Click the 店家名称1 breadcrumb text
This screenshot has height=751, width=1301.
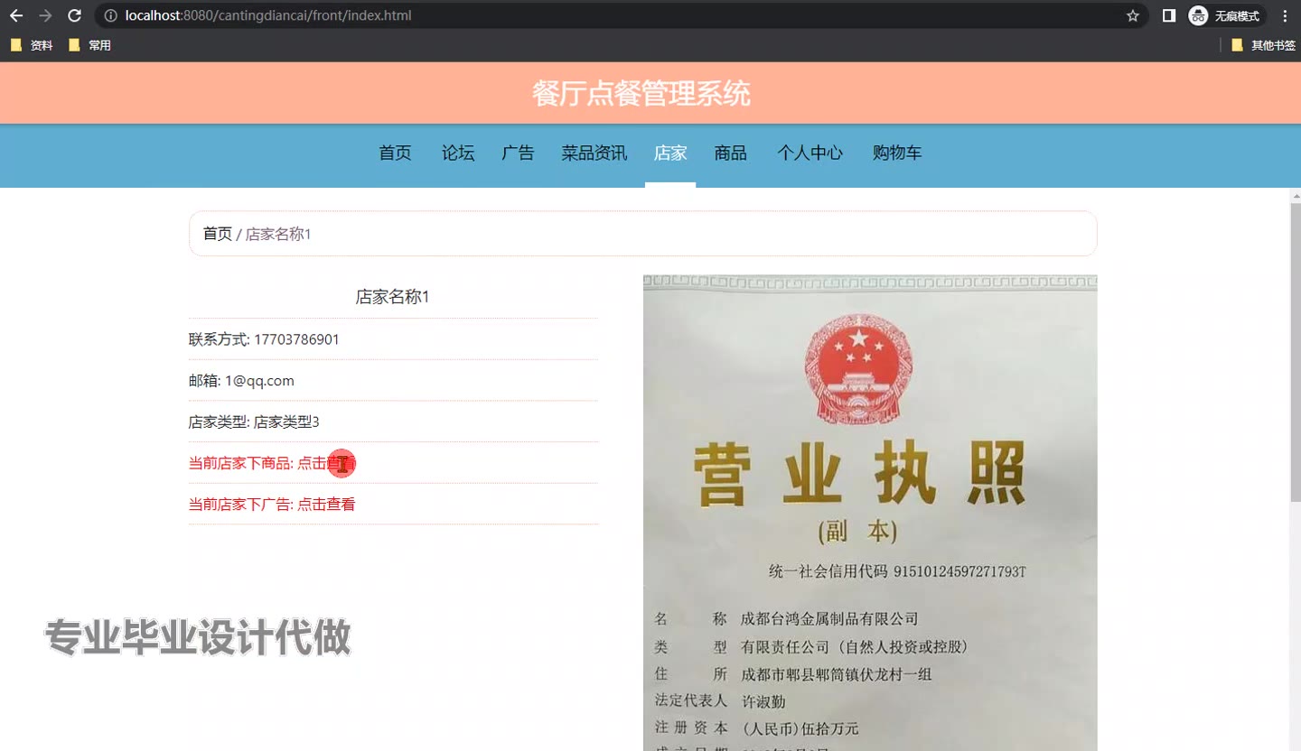[x=278, y=235]
